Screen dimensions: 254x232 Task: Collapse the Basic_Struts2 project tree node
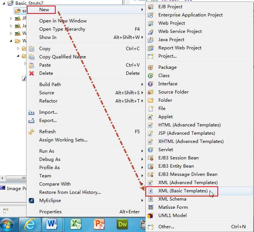[x=4, y=3]
